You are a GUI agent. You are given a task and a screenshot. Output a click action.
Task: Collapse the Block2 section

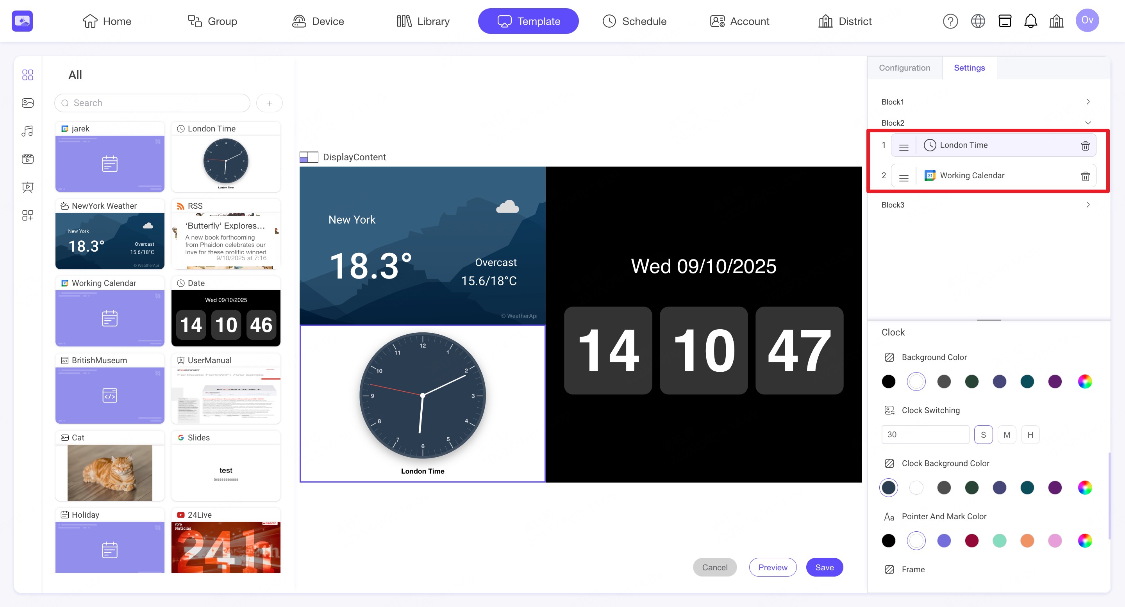[1088, 123]
